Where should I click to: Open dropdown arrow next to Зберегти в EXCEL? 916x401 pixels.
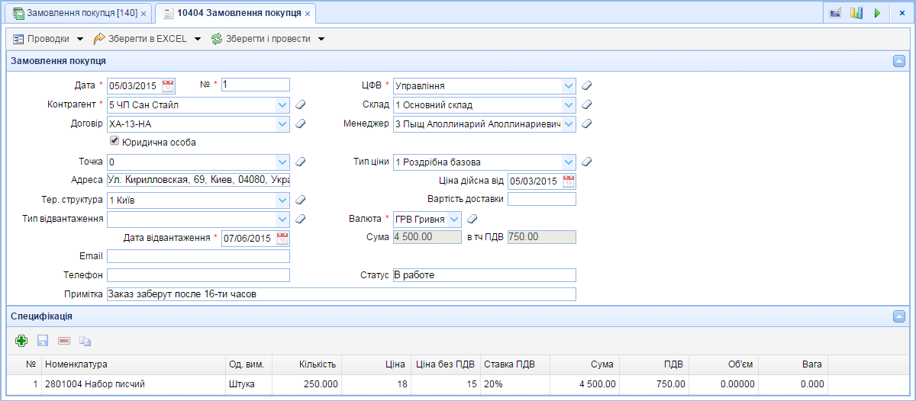197,39
